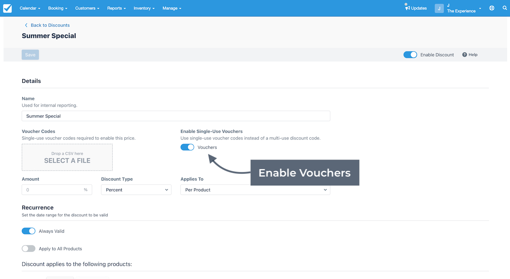The image size is (510, 279).
Task: Click the Name field with Summer Special
Action: (176, 116)
